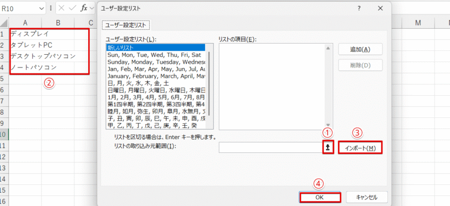
Task: Click the list entries scrollbar up arrow
Action: [329, 48]
